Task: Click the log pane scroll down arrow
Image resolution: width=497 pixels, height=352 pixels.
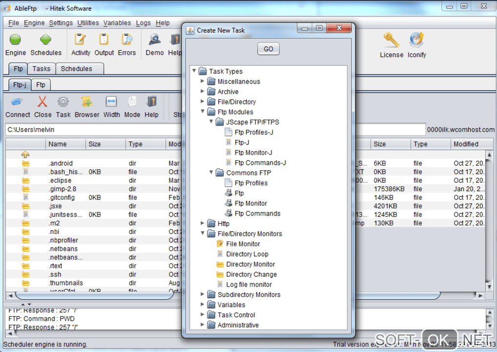Action: [x=489, y=326]
